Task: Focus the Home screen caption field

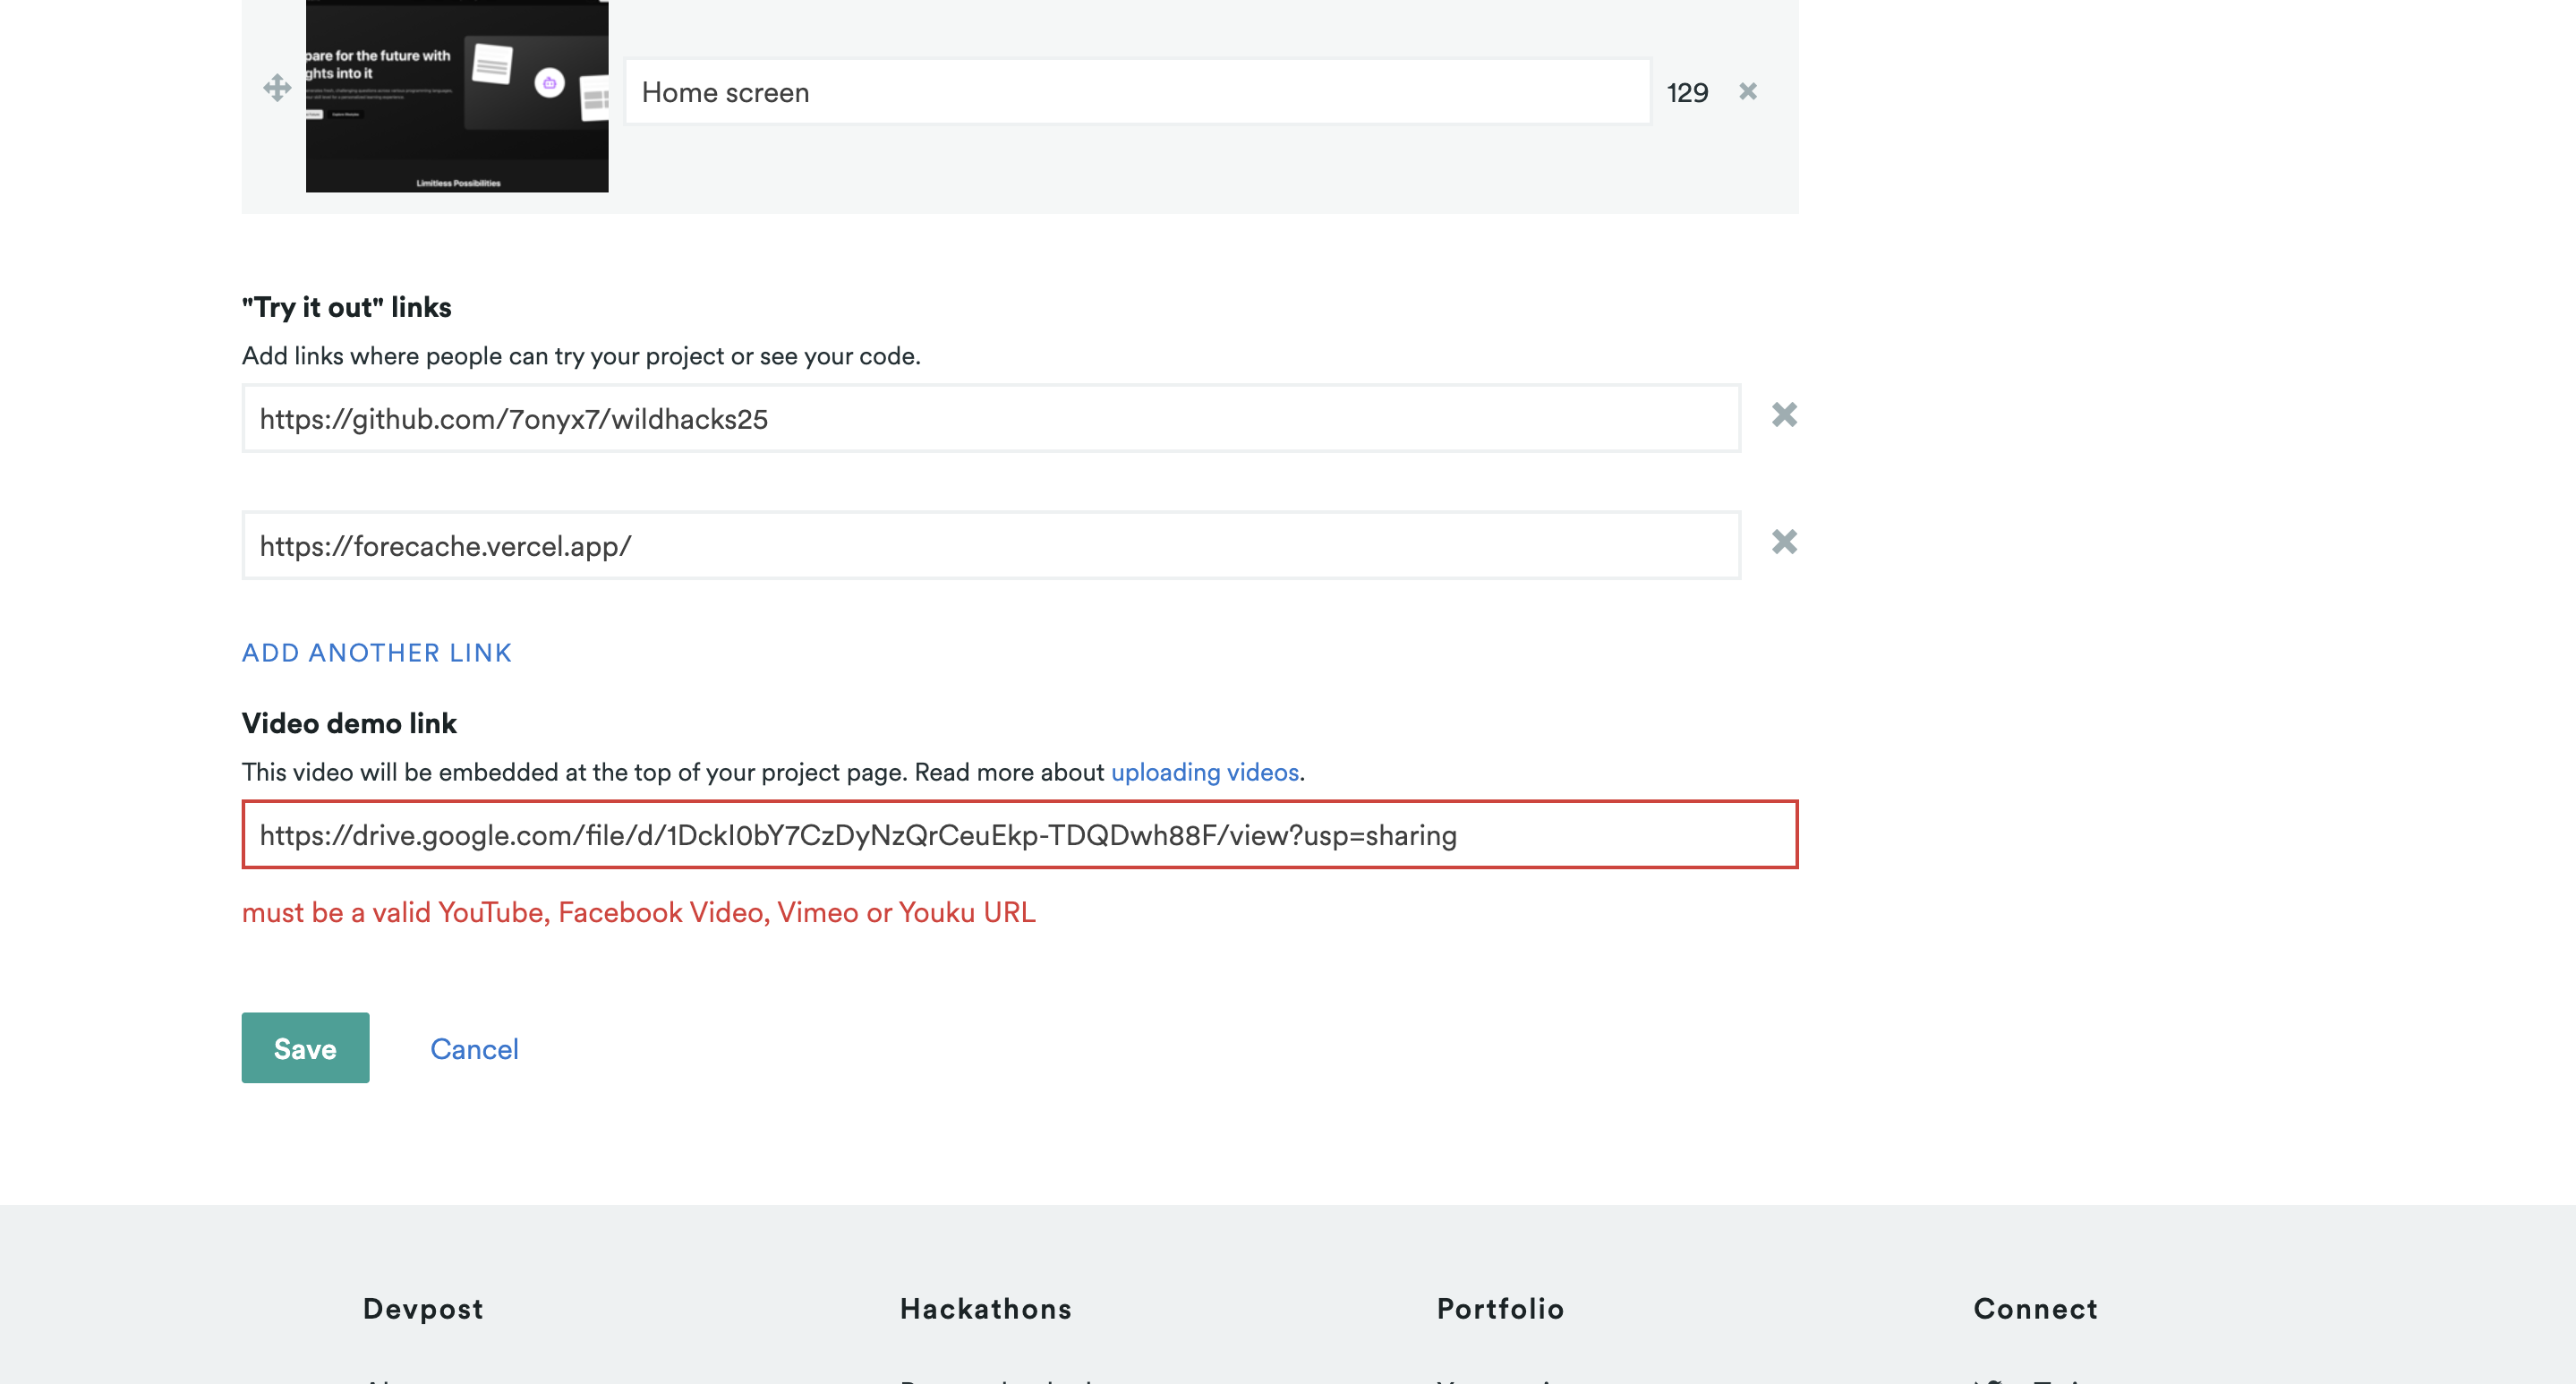Action: tap(1137, 92)
